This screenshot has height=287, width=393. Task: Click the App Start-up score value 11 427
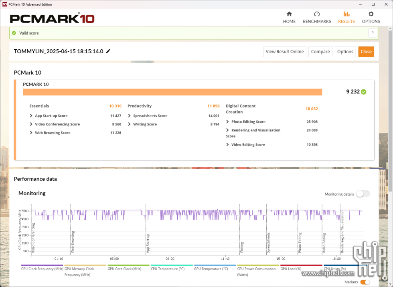115,116
